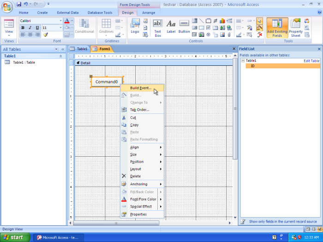Click the horizontal scrollbar thumb
Screen dimensions: 323x242
tap(116, 223)
